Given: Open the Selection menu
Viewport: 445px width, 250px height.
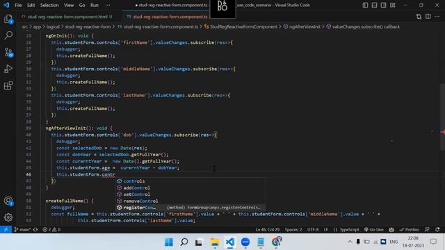Looking at the screenshot, I should pyautogui.click(x=49, y=5).
